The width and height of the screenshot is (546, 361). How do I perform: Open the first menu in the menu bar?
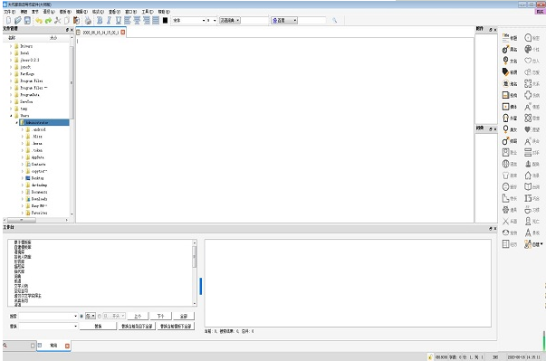pyautogui.click(x=9, y=12)
